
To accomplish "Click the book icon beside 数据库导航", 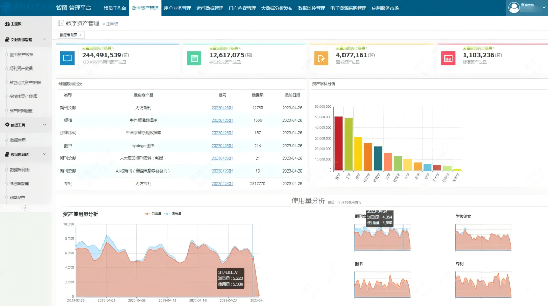I will click(x=7, y=154).
